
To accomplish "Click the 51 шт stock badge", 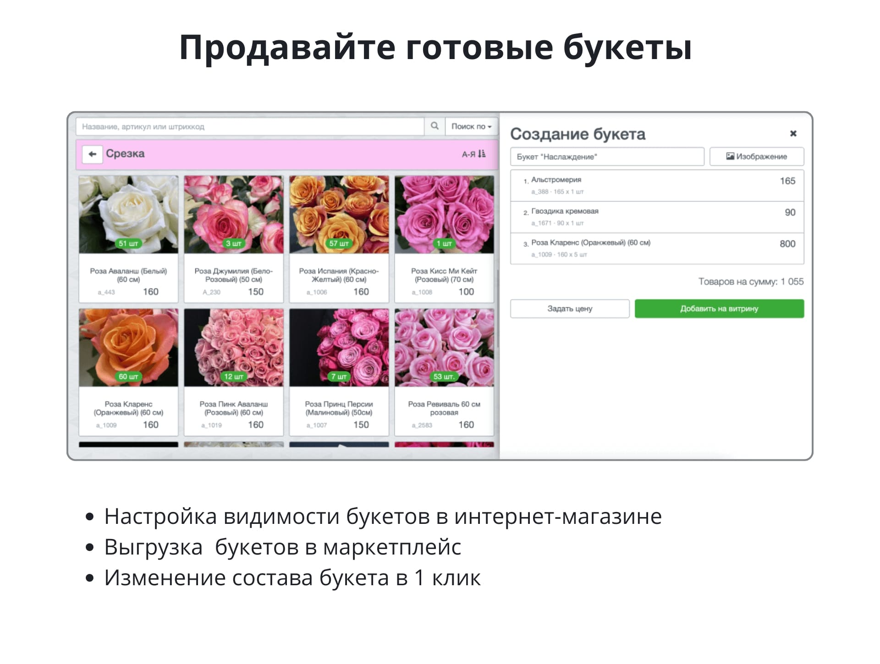I will point(128,244).
